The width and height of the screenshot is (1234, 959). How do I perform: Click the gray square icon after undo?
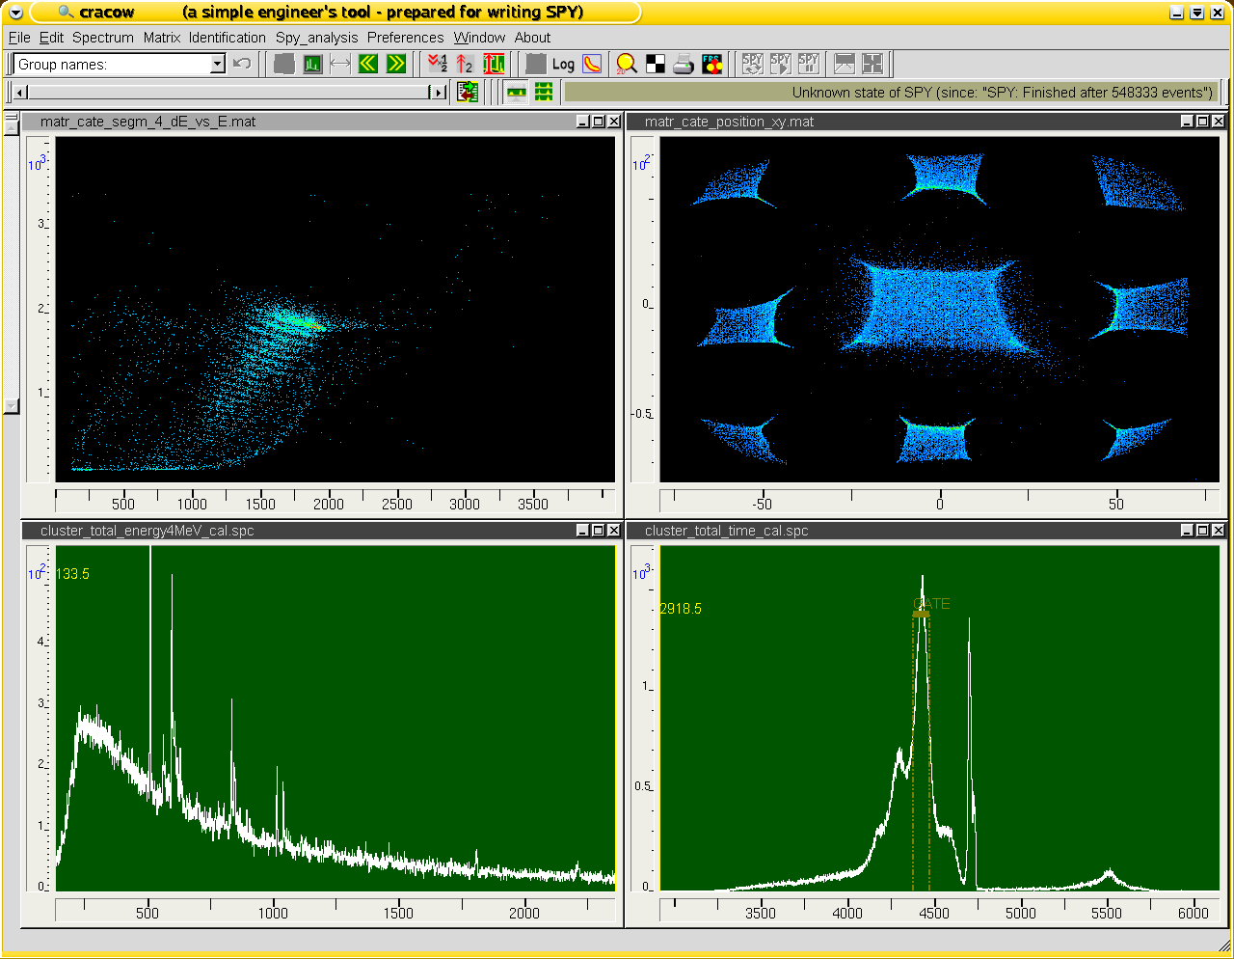(x=284, y=65)
